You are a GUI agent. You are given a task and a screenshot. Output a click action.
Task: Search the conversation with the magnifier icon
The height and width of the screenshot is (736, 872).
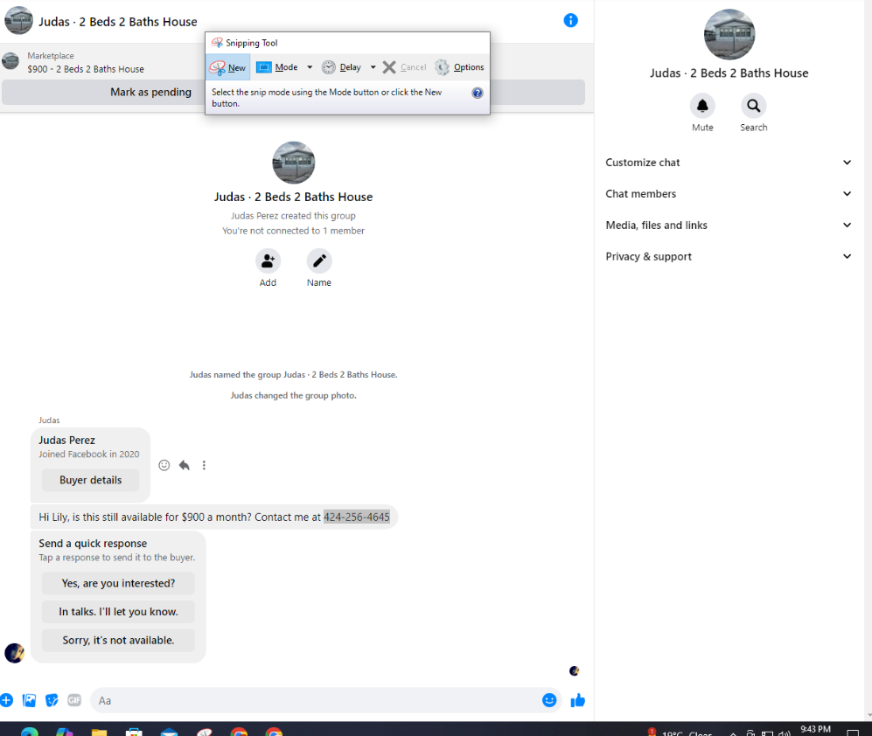click(754, 106)
